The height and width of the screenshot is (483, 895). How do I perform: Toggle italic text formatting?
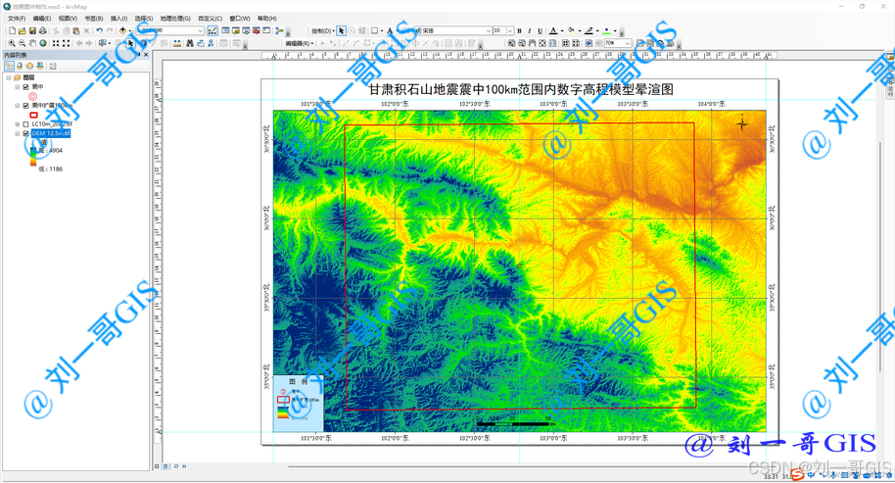point(529,30)
